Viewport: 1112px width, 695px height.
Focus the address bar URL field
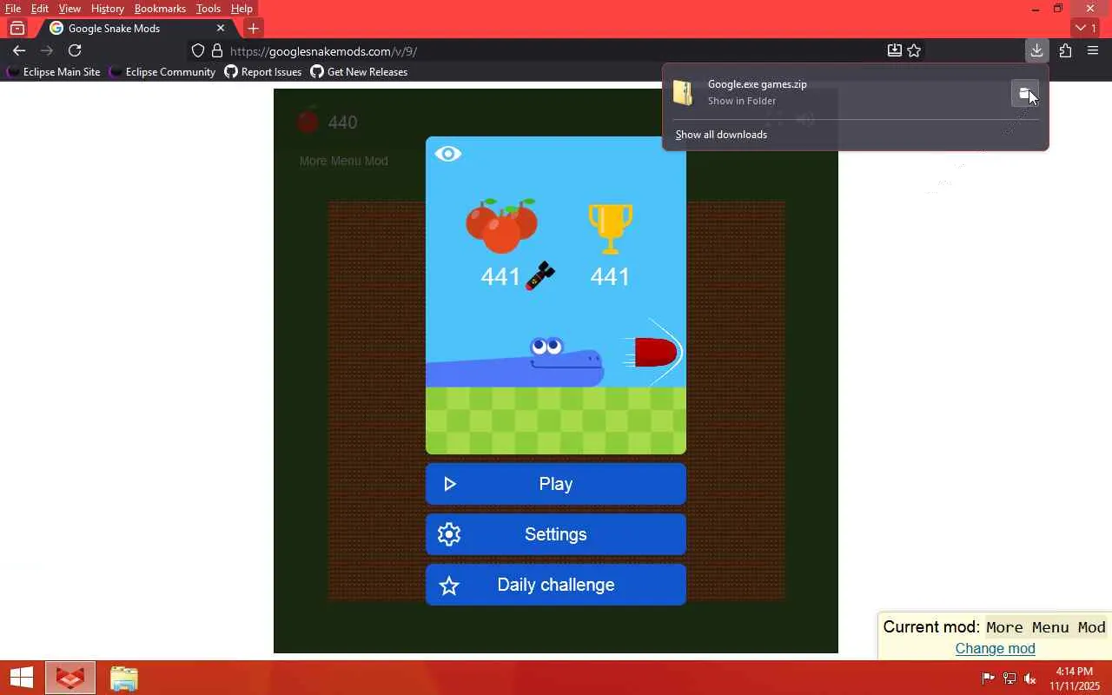556,51
